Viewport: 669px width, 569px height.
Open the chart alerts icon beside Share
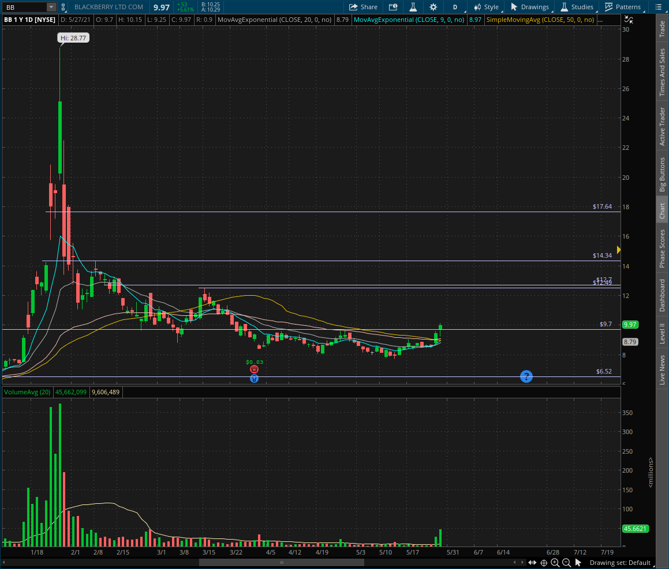click(393, 7)
